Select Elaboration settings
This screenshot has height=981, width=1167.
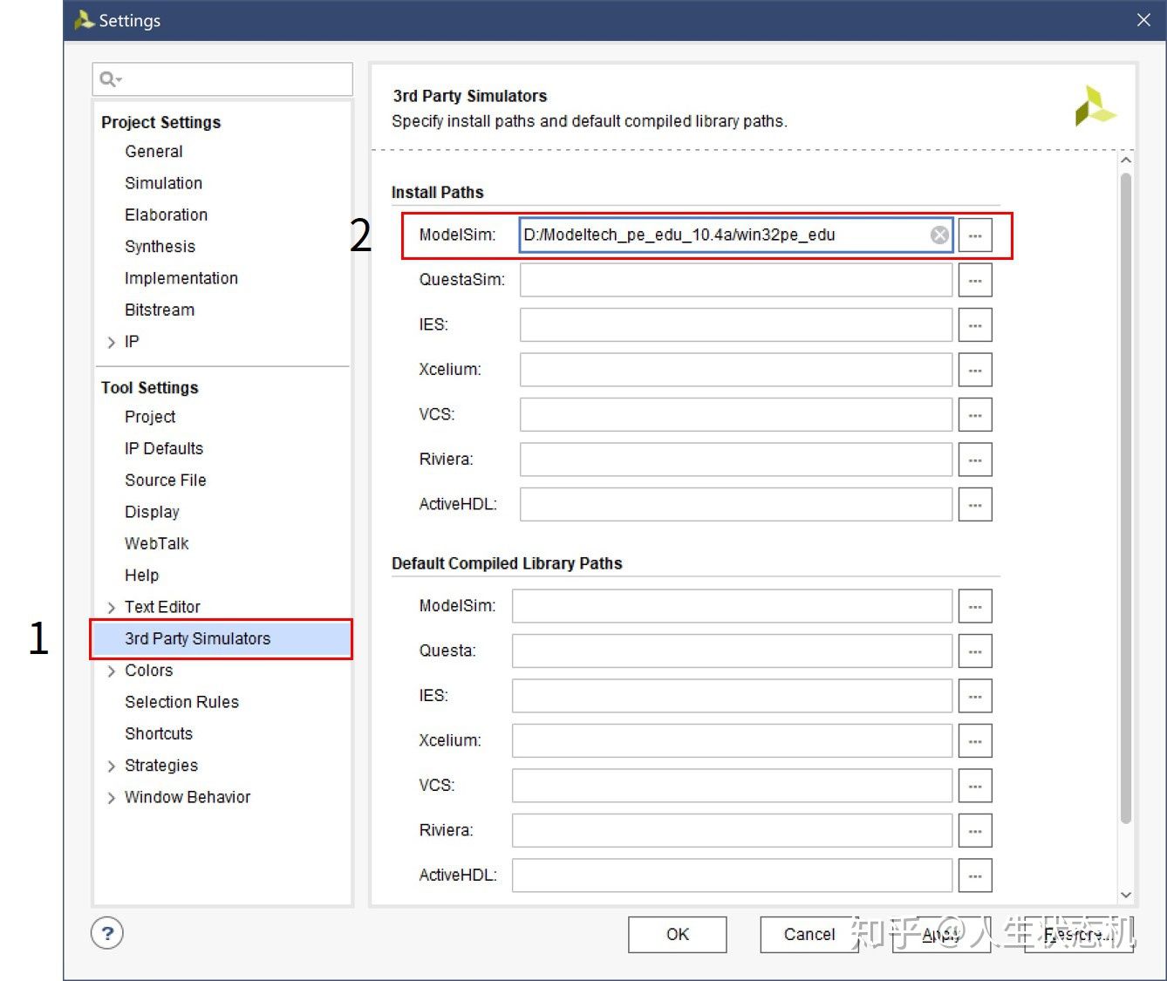click(x=166, y=215)
